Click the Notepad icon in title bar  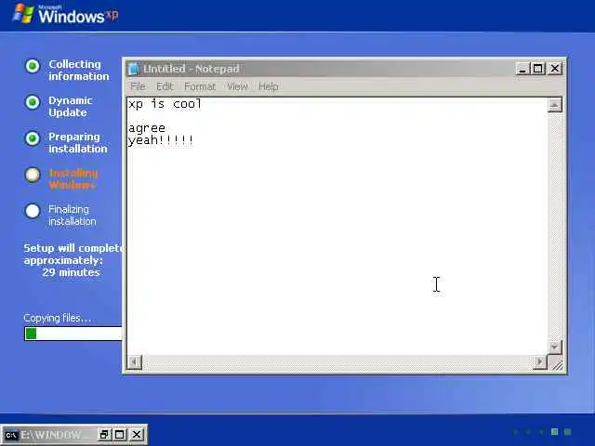(134, 69)
